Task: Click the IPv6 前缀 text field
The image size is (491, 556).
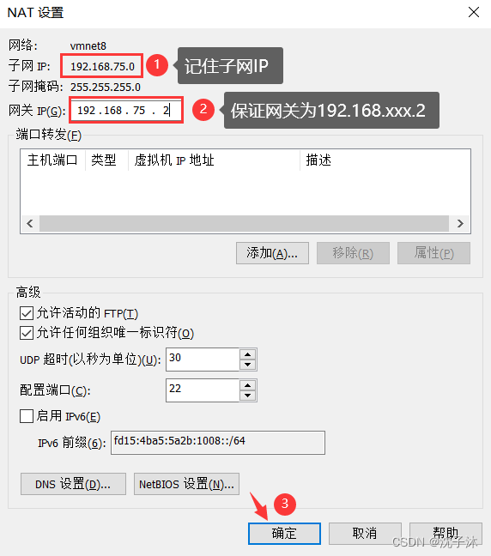Action: pyautogui.click(x=218, y=443)
